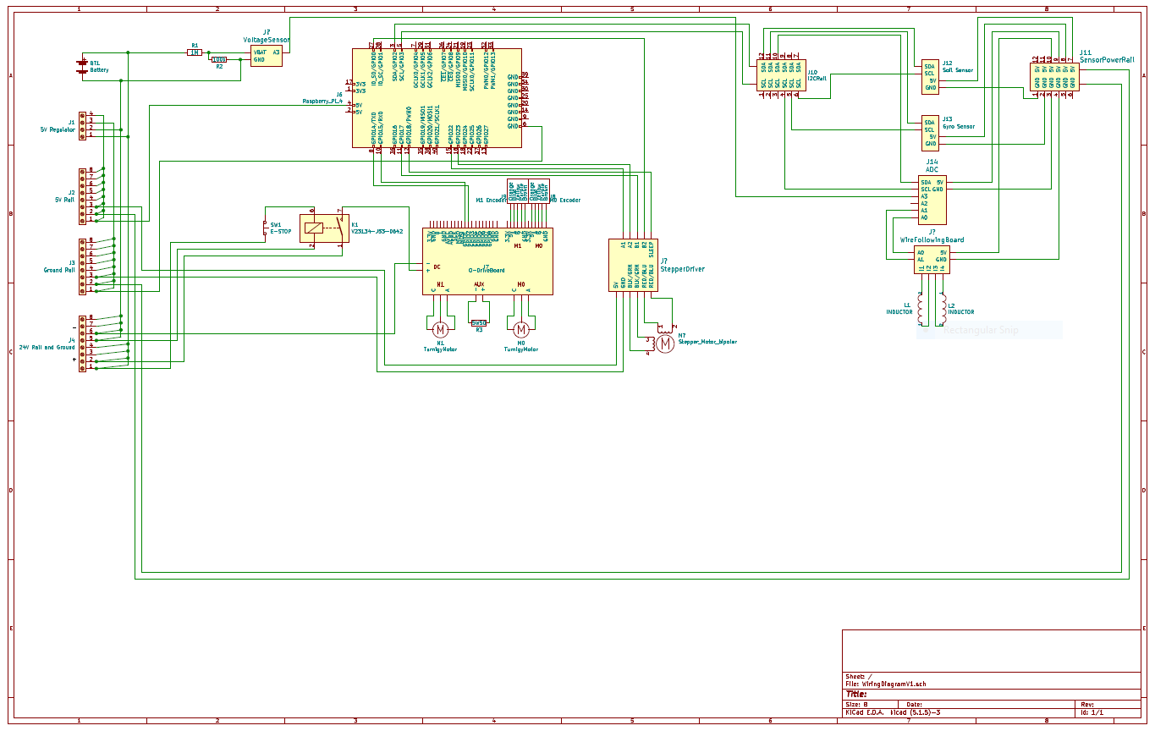The height and width of the screenshot is (731, 1155).
Task: Click the J13 Gyro Sensor connector
Action: coord(930,133)
